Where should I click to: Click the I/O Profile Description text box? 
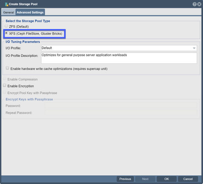coord(119,58)
